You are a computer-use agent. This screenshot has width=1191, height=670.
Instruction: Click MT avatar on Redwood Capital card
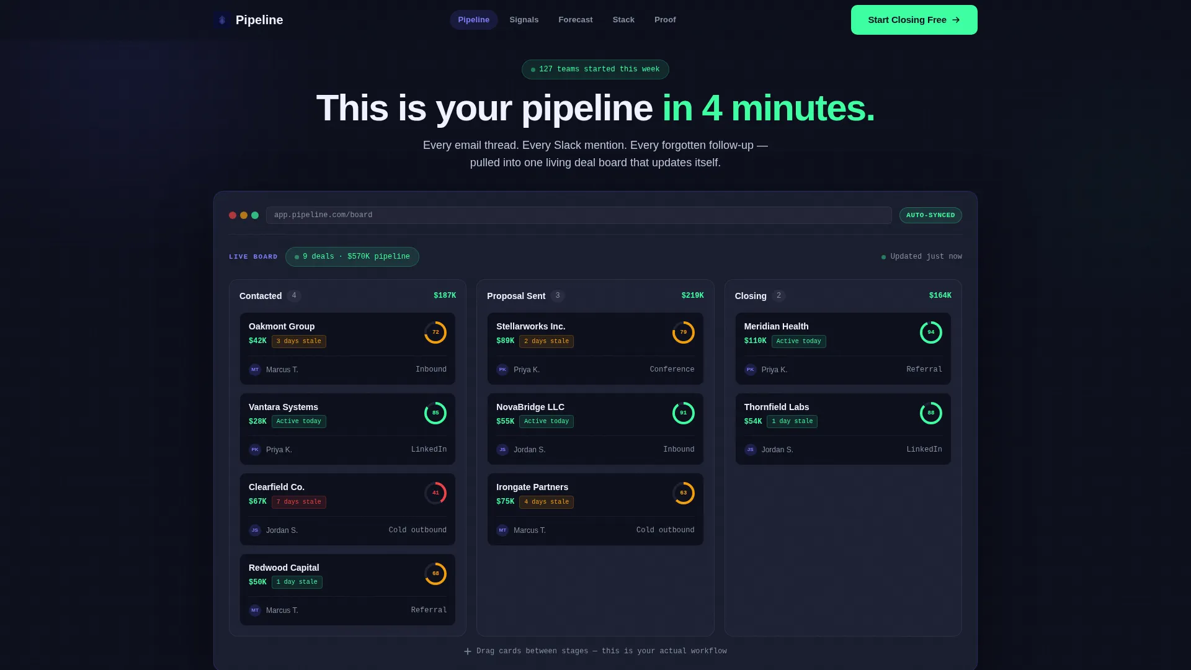coord(255,610)
